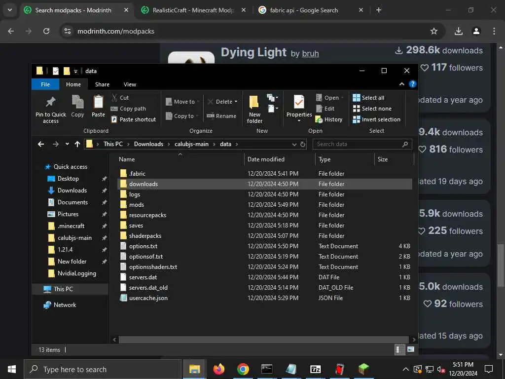
Task: Click the Copy ribbon icon
Action: (77, 107)
